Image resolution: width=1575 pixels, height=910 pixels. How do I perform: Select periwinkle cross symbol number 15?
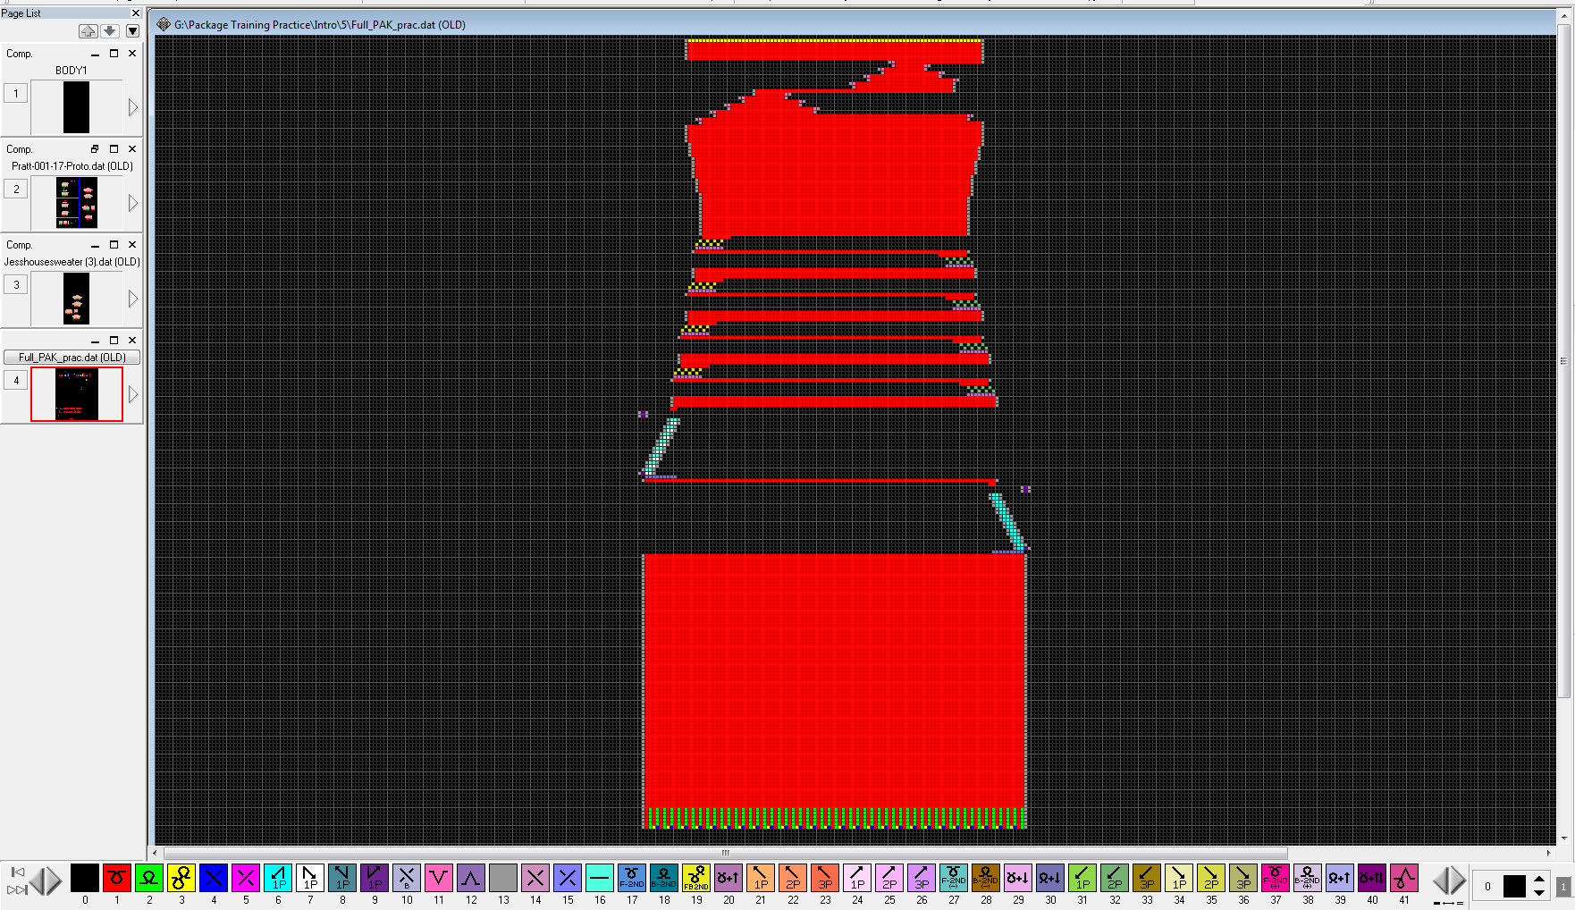568,879
